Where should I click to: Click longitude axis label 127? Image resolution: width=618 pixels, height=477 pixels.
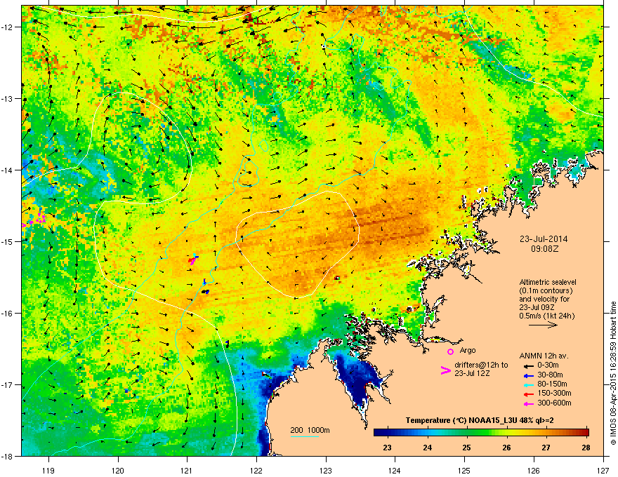point(603,470)
